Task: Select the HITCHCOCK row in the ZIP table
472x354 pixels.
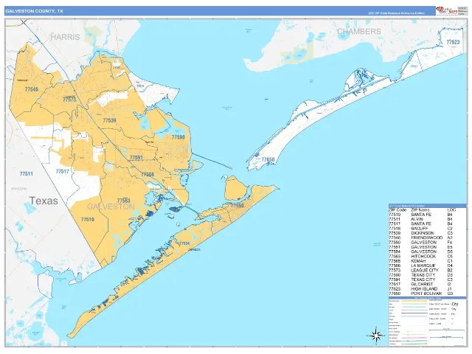Action: pos(420,256)
